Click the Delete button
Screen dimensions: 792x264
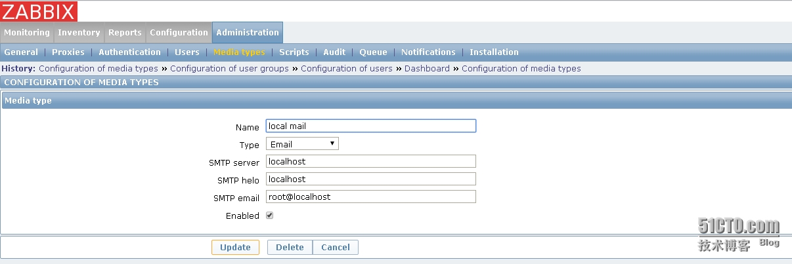[x=290, y=247]
